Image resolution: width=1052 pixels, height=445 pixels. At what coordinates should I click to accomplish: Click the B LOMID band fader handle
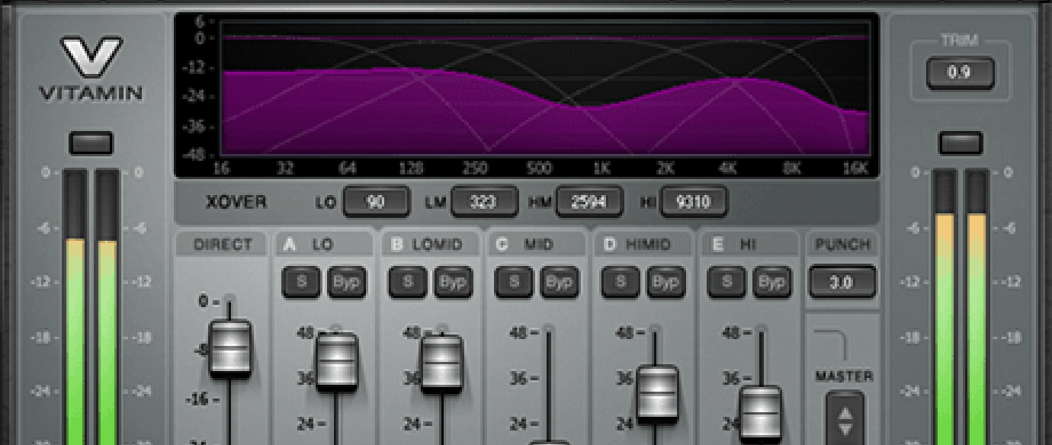(x=442, y=363)
